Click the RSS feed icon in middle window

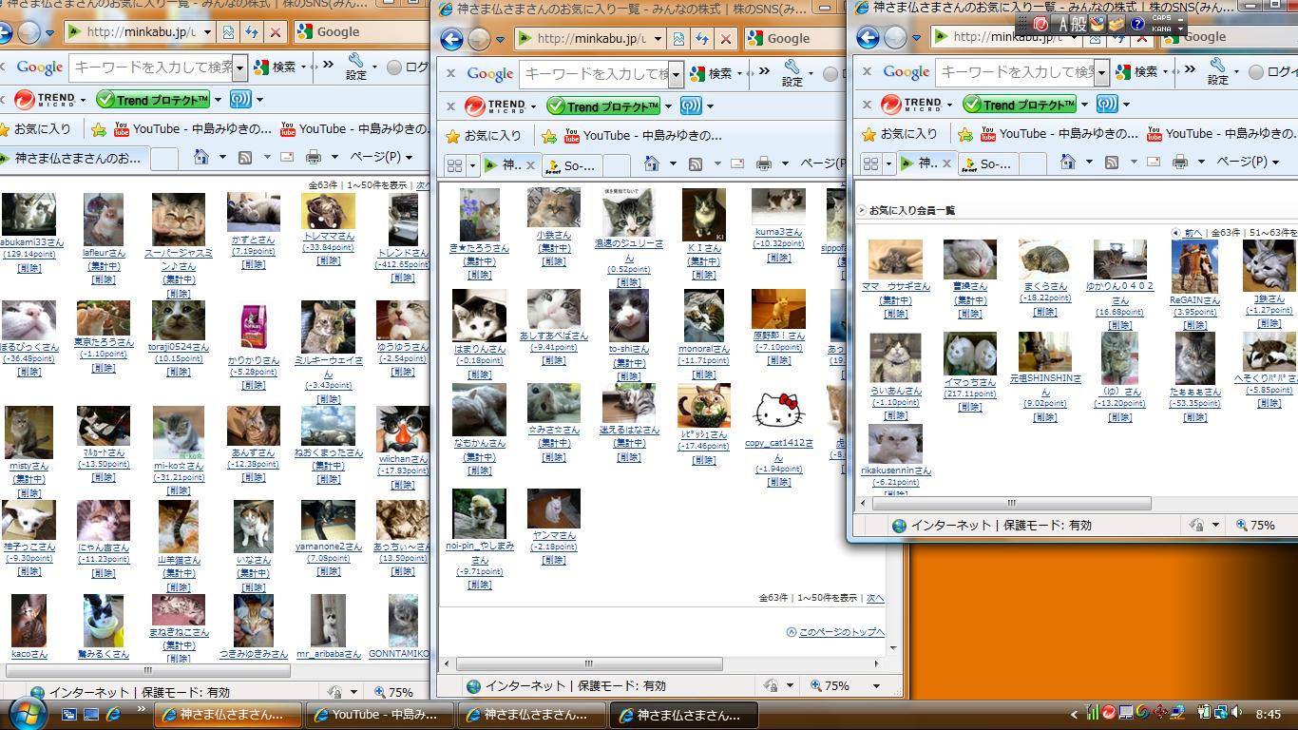(696, 165)
